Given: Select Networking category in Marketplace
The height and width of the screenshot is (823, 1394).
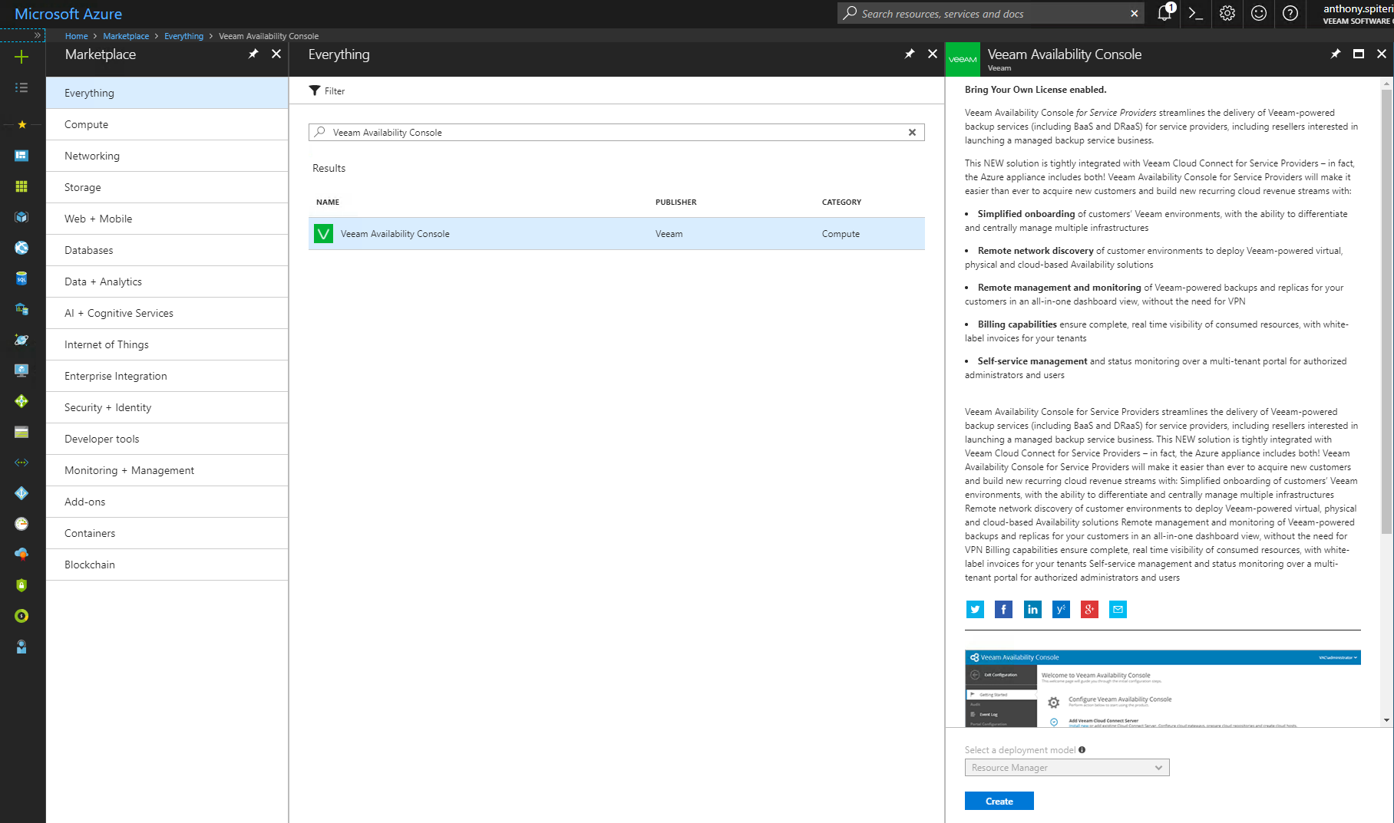Looking at the screenshot, I should pos(167,156).
